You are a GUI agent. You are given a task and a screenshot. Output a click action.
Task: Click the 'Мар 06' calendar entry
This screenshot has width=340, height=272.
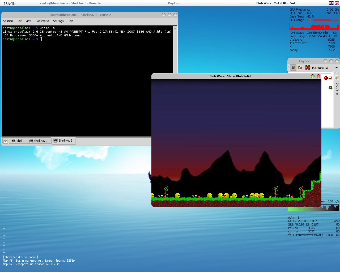point(39,261)
